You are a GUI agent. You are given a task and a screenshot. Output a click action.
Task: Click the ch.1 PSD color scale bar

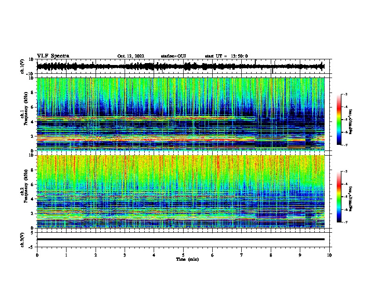coord(339,120)
